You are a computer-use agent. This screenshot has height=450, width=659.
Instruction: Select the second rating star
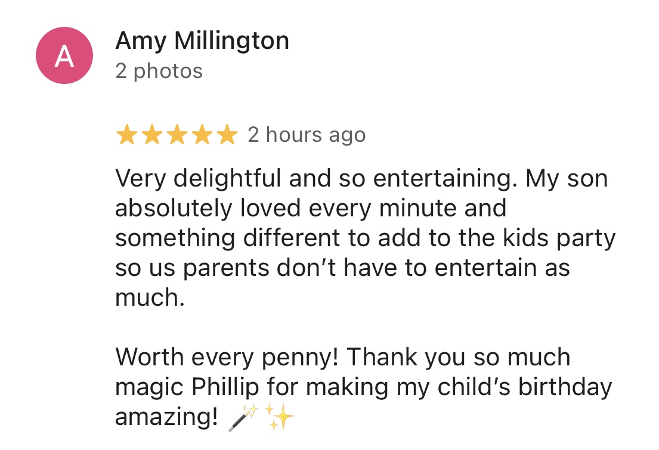(151, 135)
